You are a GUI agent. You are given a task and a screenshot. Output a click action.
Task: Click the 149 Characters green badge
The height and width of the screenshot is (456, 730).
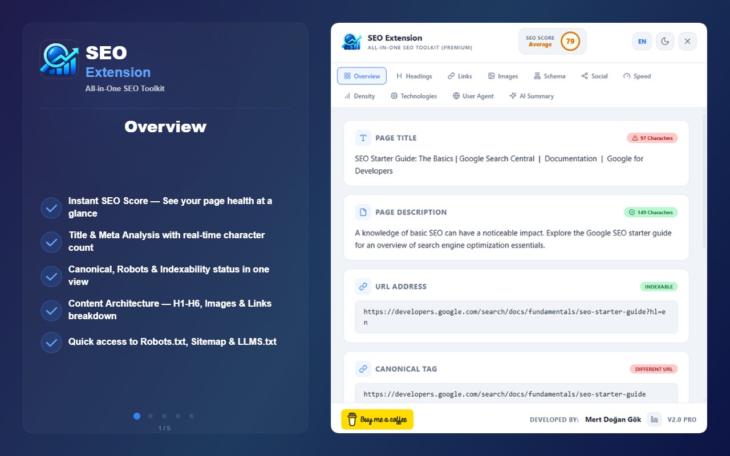[x=650, y=212]
